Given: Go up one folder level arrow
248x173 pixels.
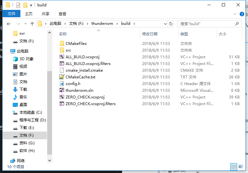Looking at the screenshot, I should (x=32, y=24).
